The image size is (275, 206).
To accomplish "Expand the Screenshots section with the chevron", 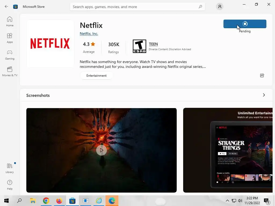I will pyautogui.click(x=264, y=95).
